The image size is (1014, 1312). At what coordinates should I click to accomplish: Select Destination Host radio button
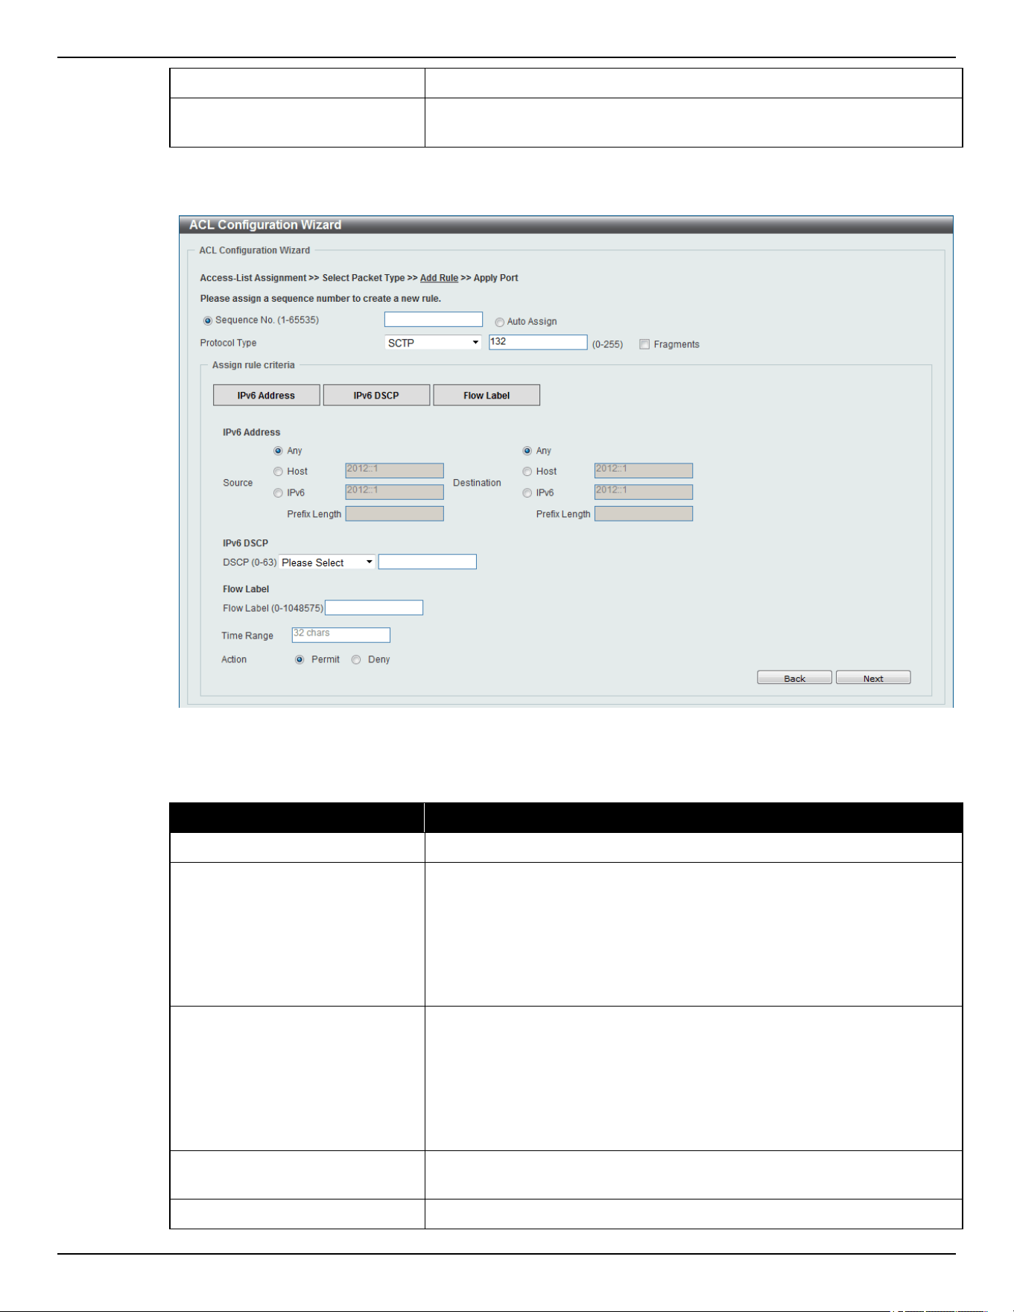[x=527, y=472]
